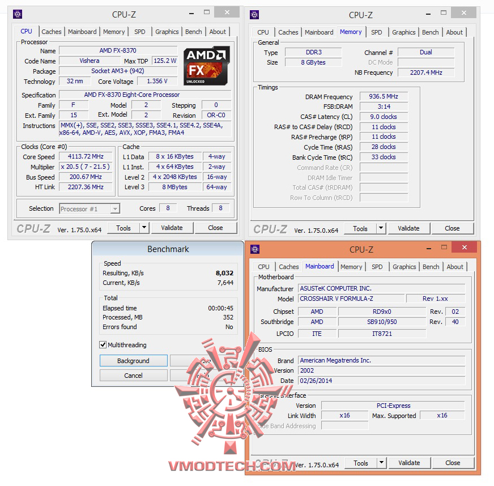This screenshot has width=494, height=486.
Task: Switch to CPU tab in Memory window
Action: coord(263,32)
